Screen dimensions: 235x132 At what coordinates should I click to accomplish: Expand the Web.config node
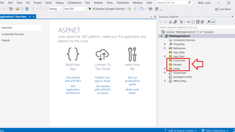(x=165, y=81)
